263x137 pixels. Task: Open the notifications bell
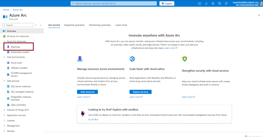pos(206,4)
